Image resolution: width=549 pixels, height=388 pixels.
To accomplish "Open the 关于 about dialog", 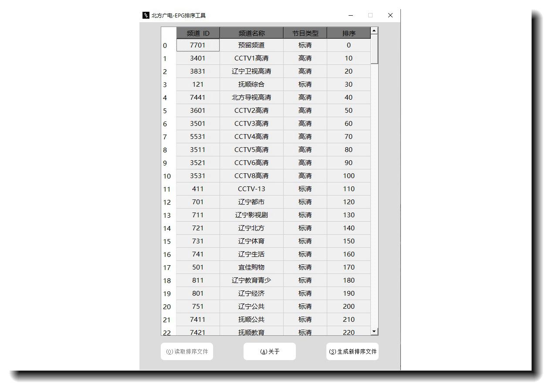I will point(269,351).
